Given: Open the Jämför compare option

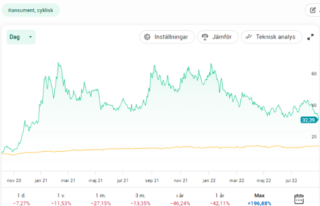Looking at the screenshot, I should 217,37.
